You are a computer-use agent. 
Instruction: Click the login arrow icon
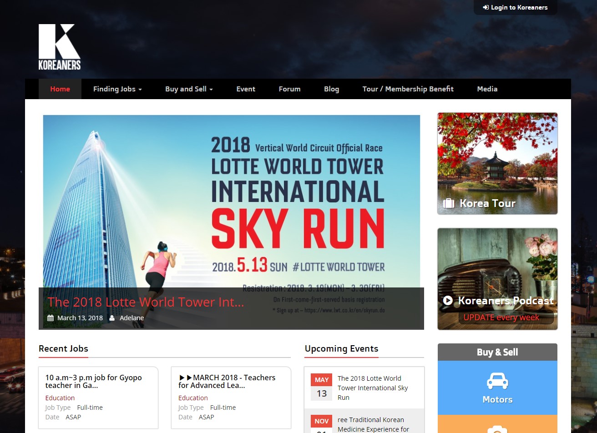pos(486,7)
